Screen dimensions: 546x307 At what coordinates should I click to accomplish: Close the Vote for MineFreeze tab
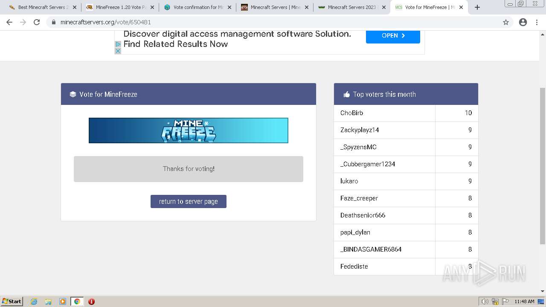click(x=461, y=7)
